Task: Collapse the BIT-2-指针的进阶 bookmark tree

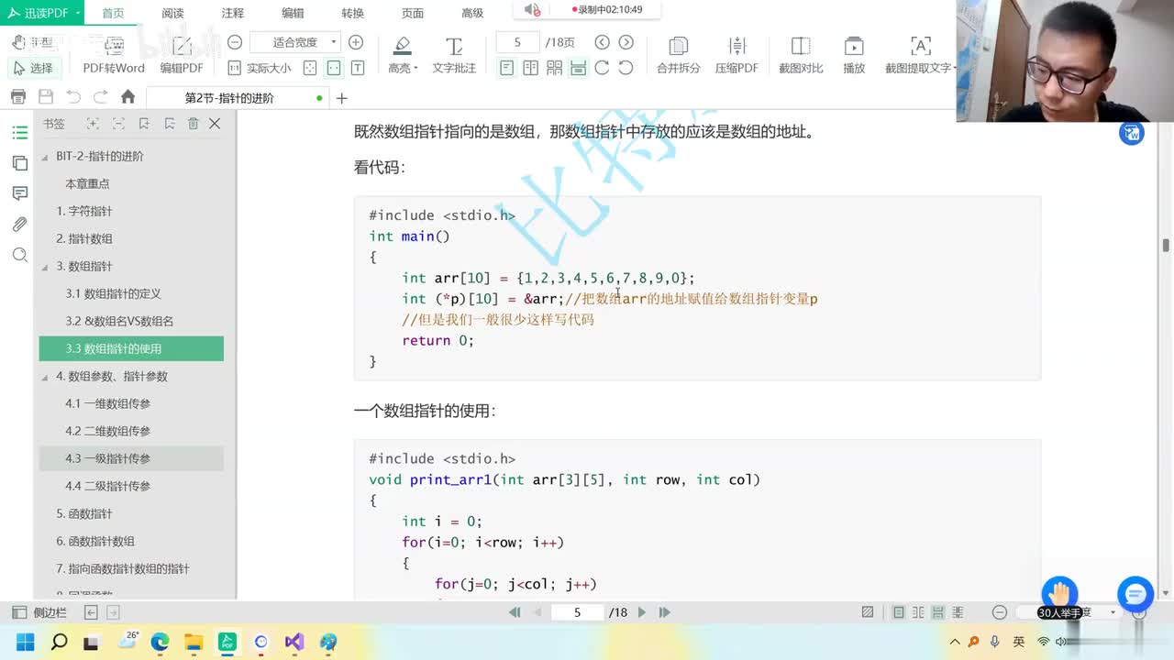Action: coord(45,157)
